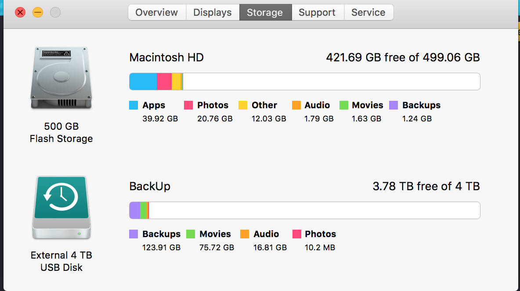Click the green Movies swatch under BackUp disk
This screenshot has width=520, height=291.
coord(191,234)
